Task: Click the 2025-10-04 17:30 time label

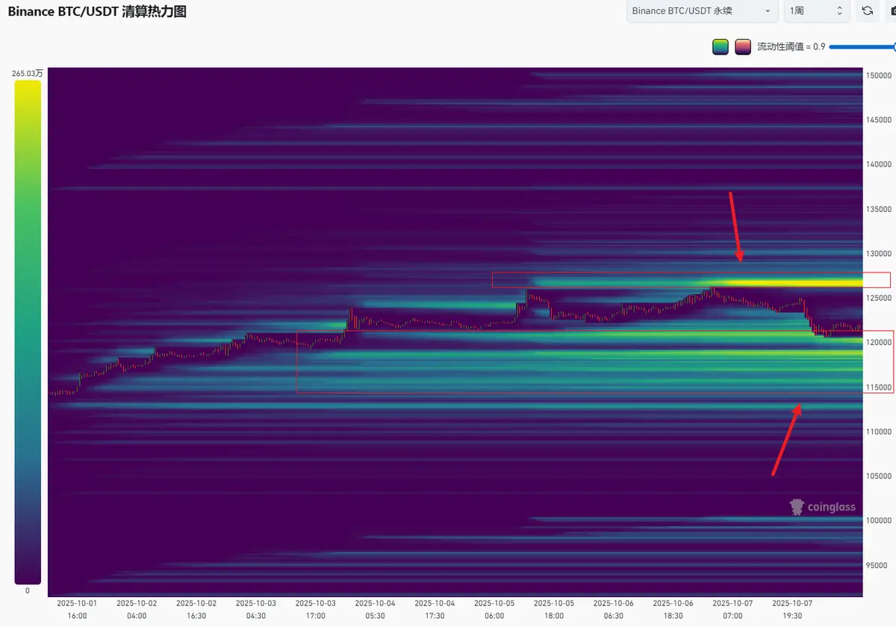Action: click(435, 609)
